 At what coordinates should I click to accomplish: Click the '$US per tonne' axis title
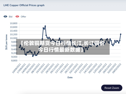click(6, 42)
